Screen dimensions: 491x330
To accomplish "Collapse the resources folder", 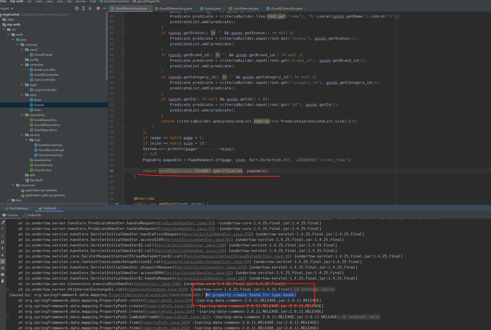I will pos(13,185).
